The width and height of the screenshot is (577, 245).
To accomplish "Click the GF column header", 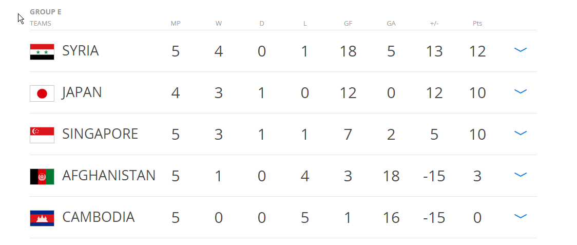I will pyautogui.click(x=348, y=24).
